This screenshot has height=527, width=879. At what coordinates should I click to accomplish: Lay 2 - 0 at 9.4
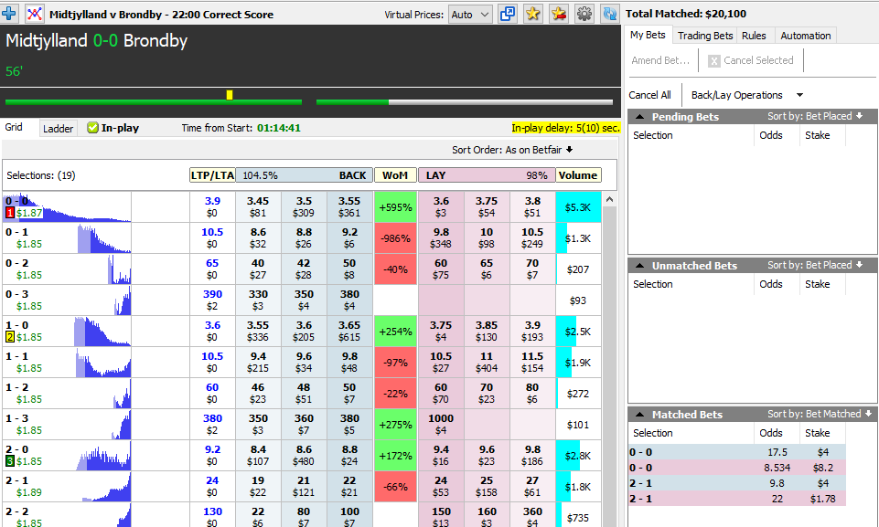coord(441,456)
